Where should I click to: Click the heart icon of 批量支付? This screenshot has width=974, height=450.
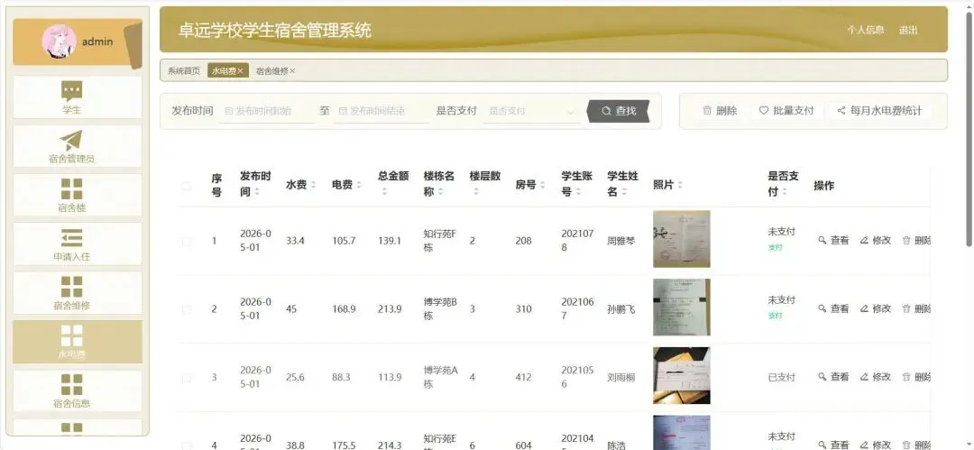coord(764,111)
